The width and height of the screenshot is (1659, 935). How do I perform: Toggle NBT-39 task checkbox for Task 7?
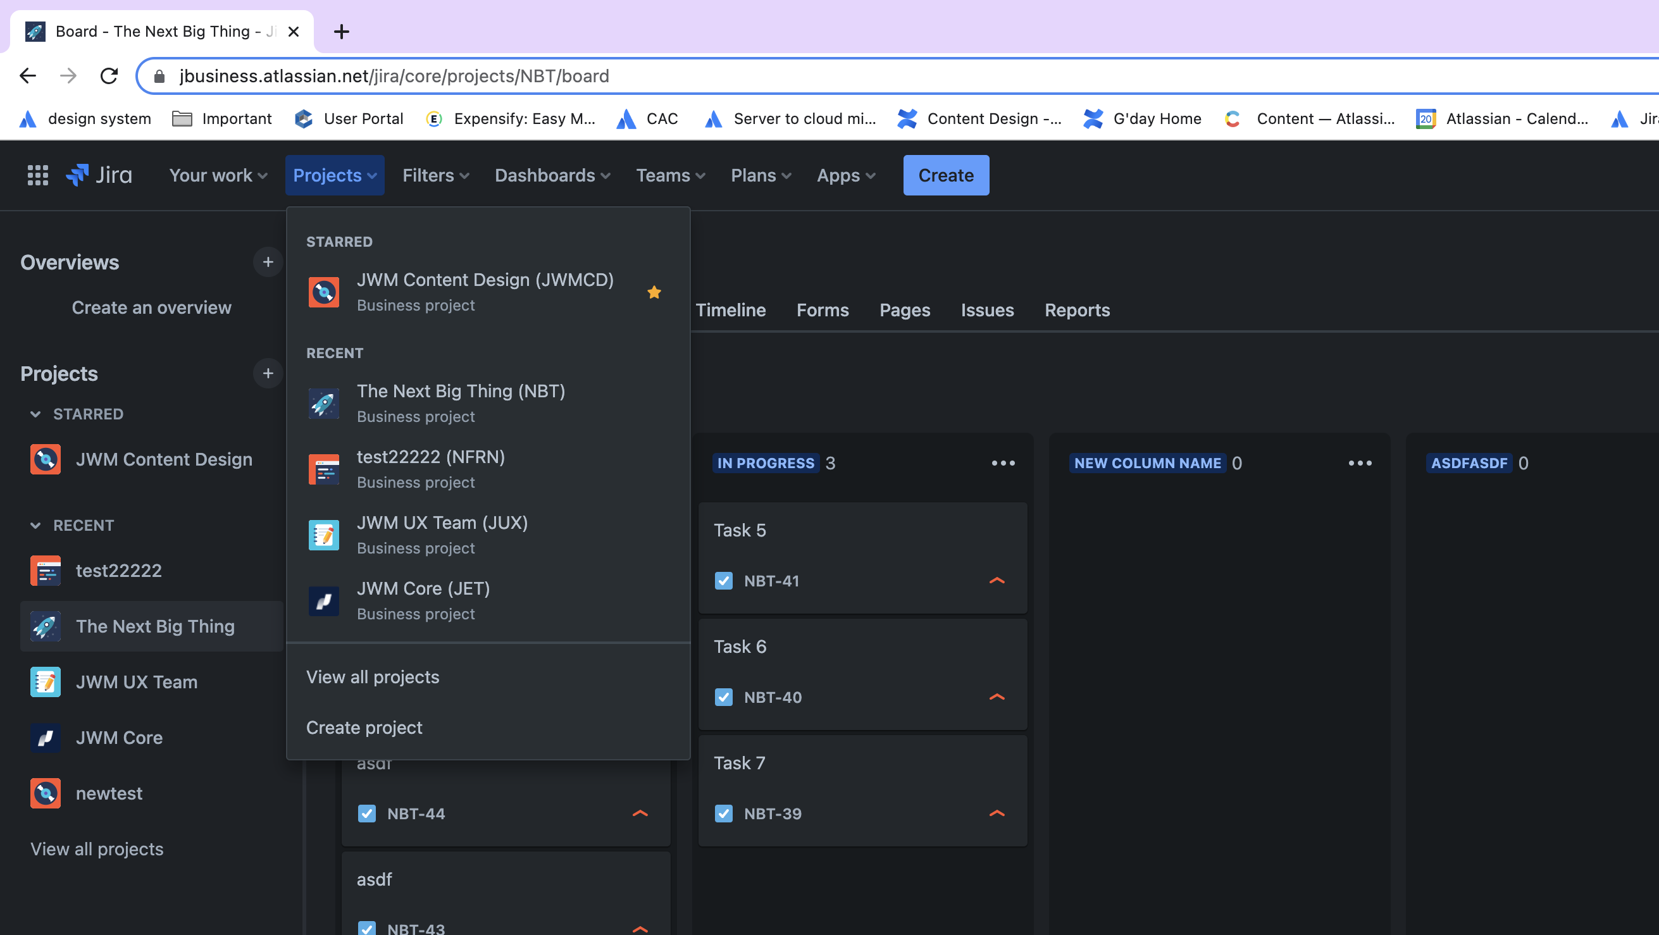coord(724,813)
